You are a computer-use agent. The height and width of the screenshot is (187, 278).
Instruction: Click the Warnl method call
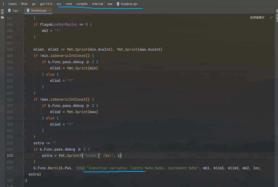[53, 168]
